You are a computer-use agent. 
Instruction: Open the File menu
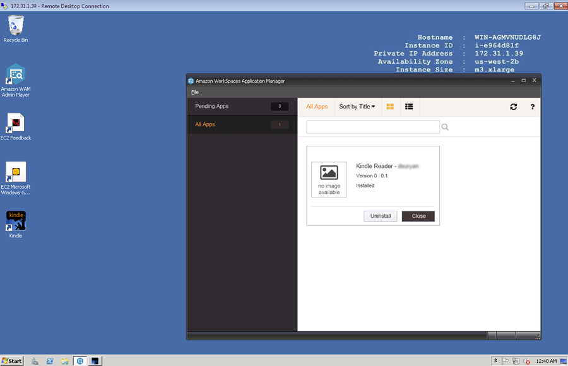(195, 92)
